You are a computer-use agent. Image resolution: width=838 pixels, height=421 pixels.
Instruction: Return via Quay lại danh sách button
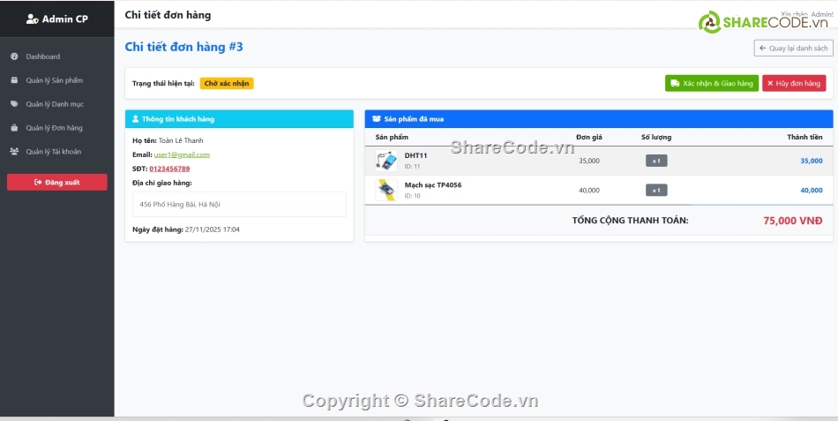793,49
